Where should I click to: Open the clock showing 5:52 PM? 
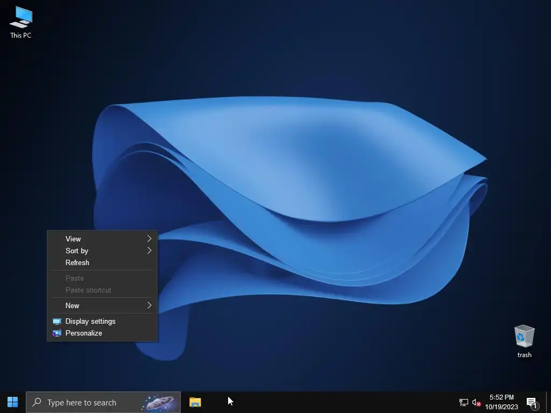tap(501, 397)
